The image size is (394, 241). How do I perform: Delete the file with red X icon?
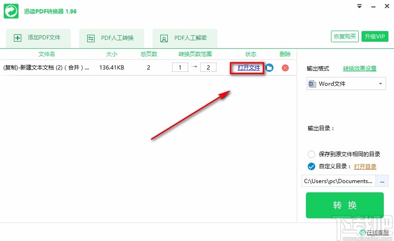tap(285, 68)
